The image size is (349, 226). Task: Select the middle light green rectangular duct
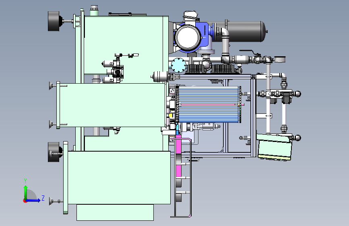coord(112,105)
